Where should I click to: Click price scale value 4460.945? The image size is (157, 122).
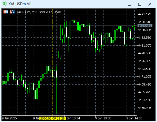[x=145, y=108]
